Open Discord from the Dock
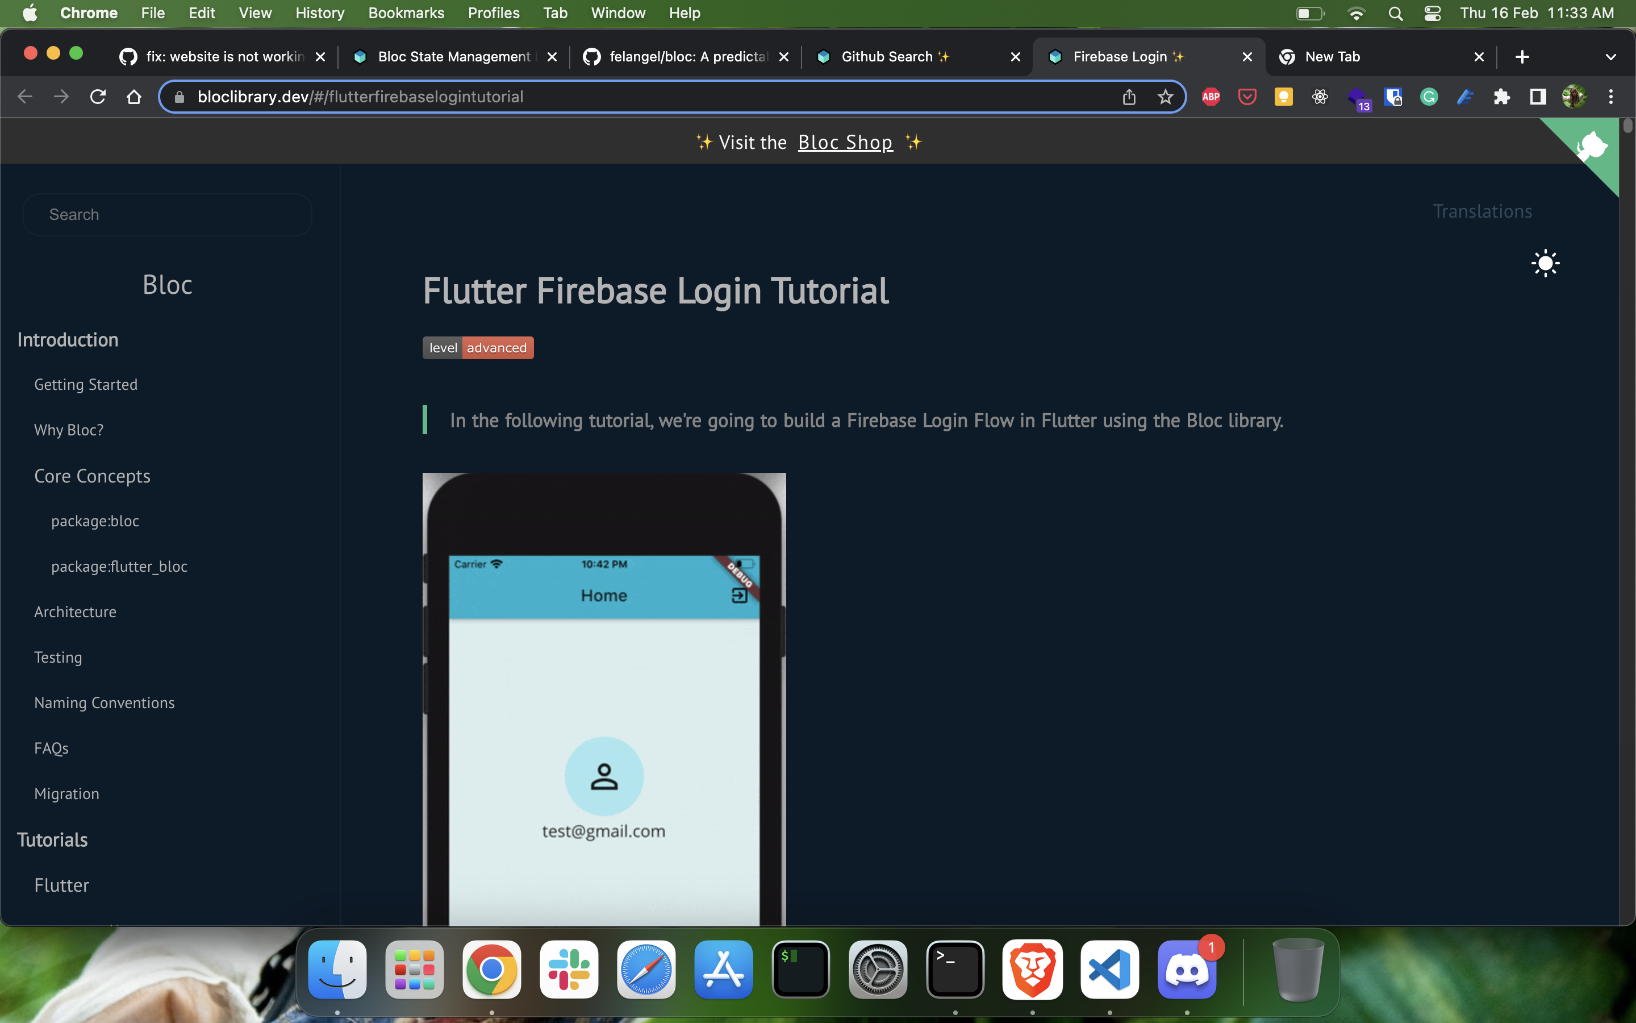1636x1023 pixels. click(x=1187, y=970)
